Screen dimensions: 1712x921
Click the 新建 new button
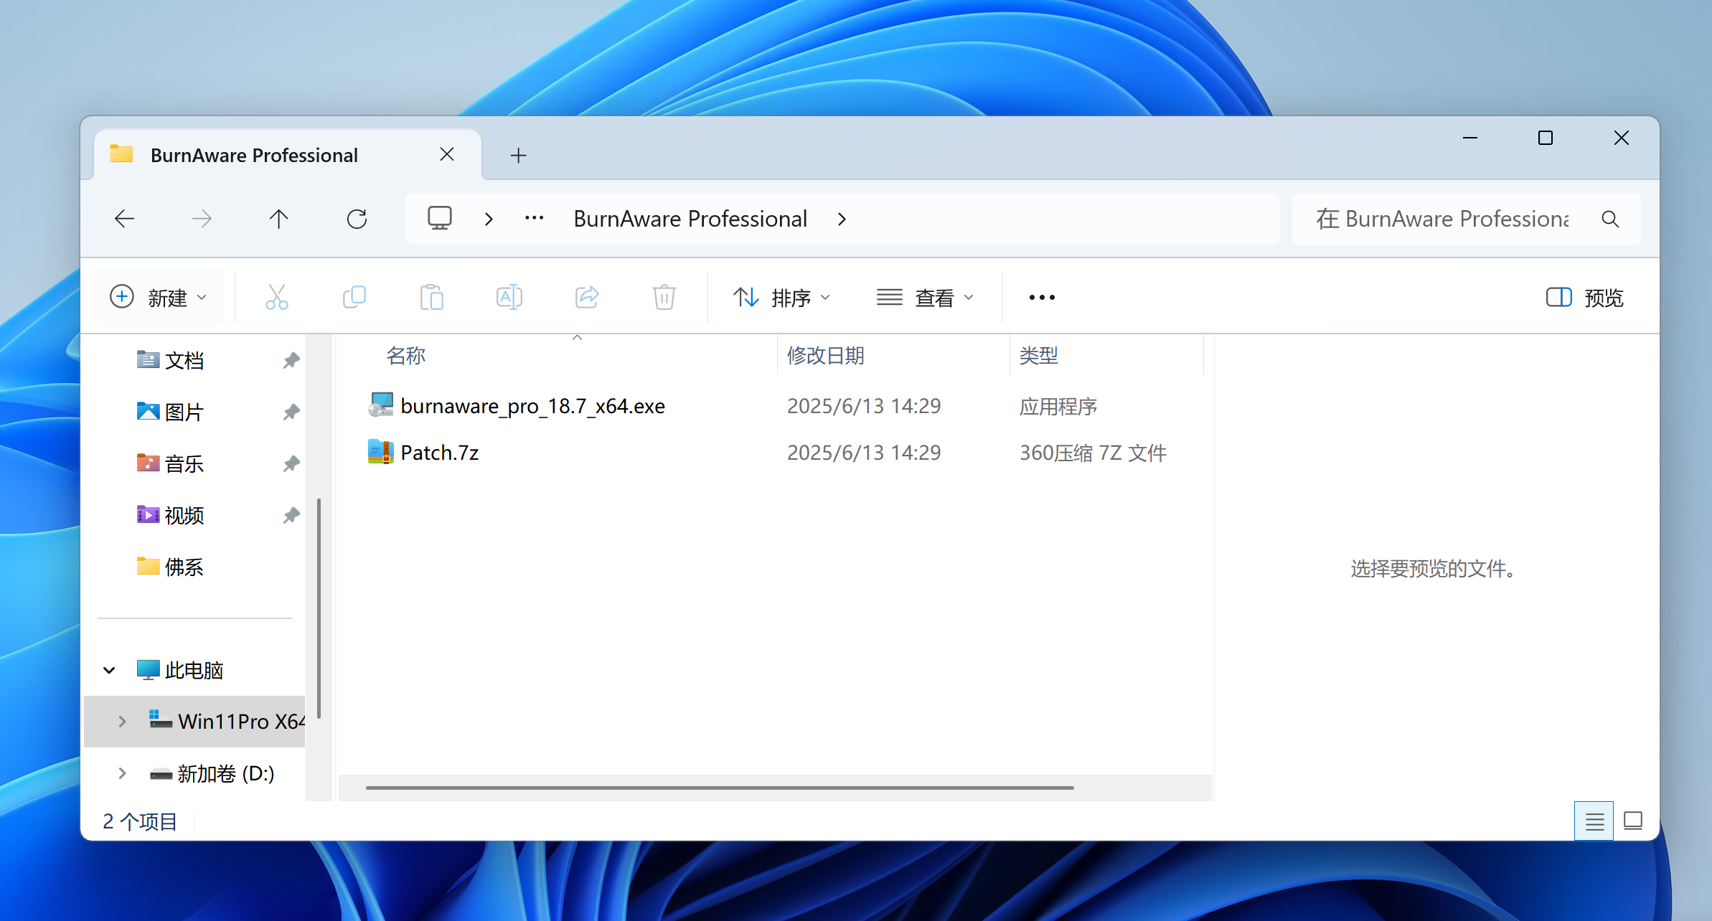tap(159, 297)
